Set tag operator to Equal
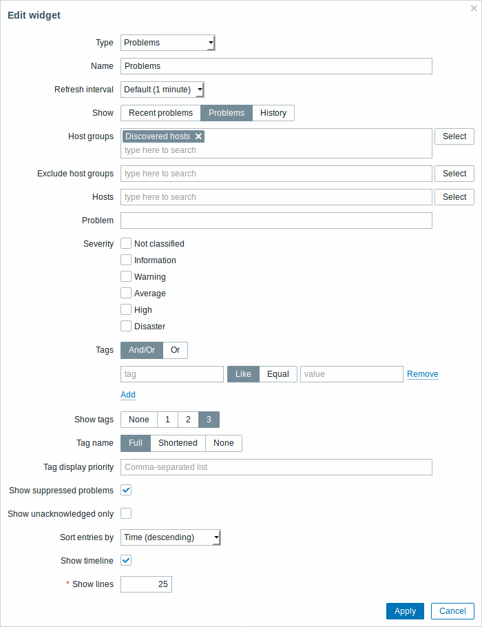Screen dimensions: 482x627 pos(278,374)
